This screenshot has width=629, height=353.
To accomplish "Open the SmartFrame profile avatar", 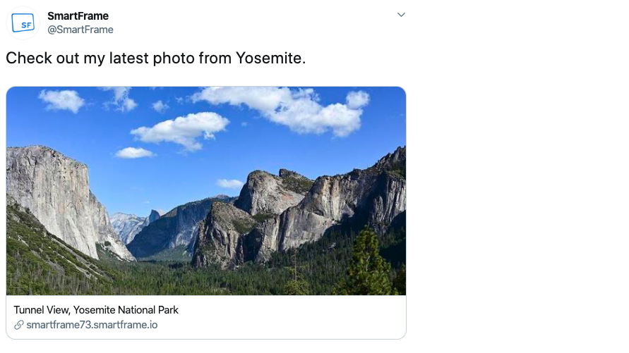I will point(23,23).
